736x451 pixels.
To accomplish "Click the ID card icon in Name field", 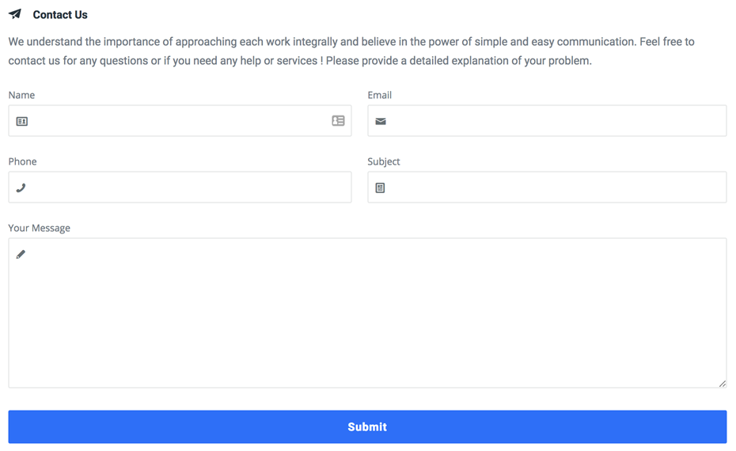I will coord(21,122).
